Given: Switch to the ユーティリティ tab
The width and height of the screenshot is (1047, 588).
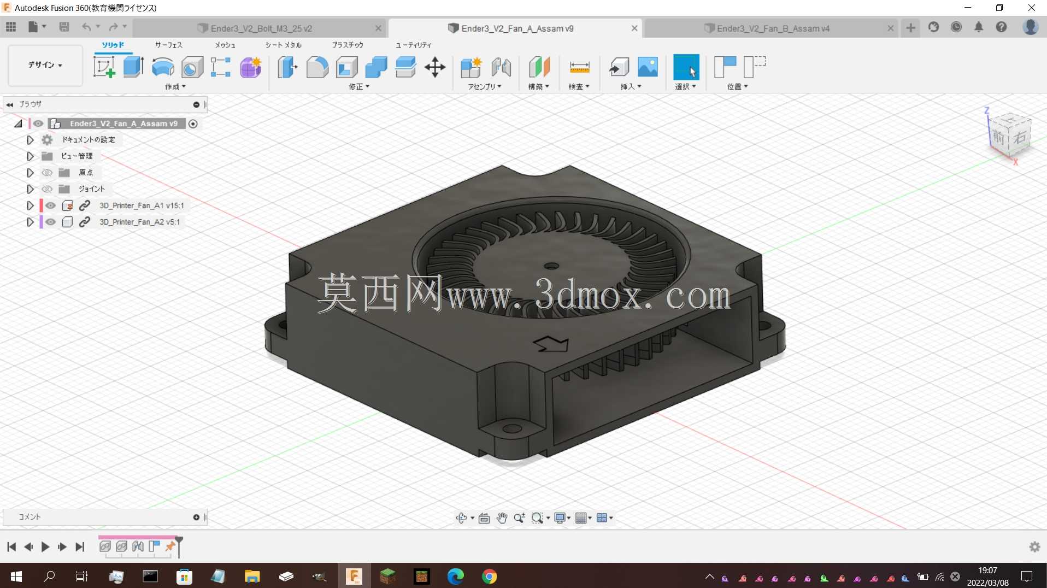Looking at the screenshot, I should 414,45.
